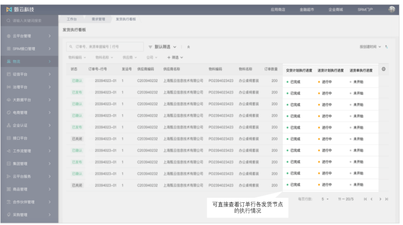Viewport: 403px width, 225px height.
Task: Select the 发货执行看板 tab
Action: [x=126, y=19]
